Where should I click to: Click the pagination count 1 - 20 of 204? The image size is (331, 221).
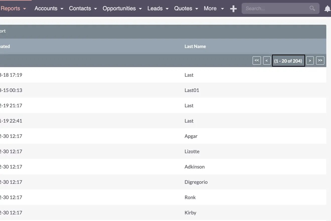288,61
